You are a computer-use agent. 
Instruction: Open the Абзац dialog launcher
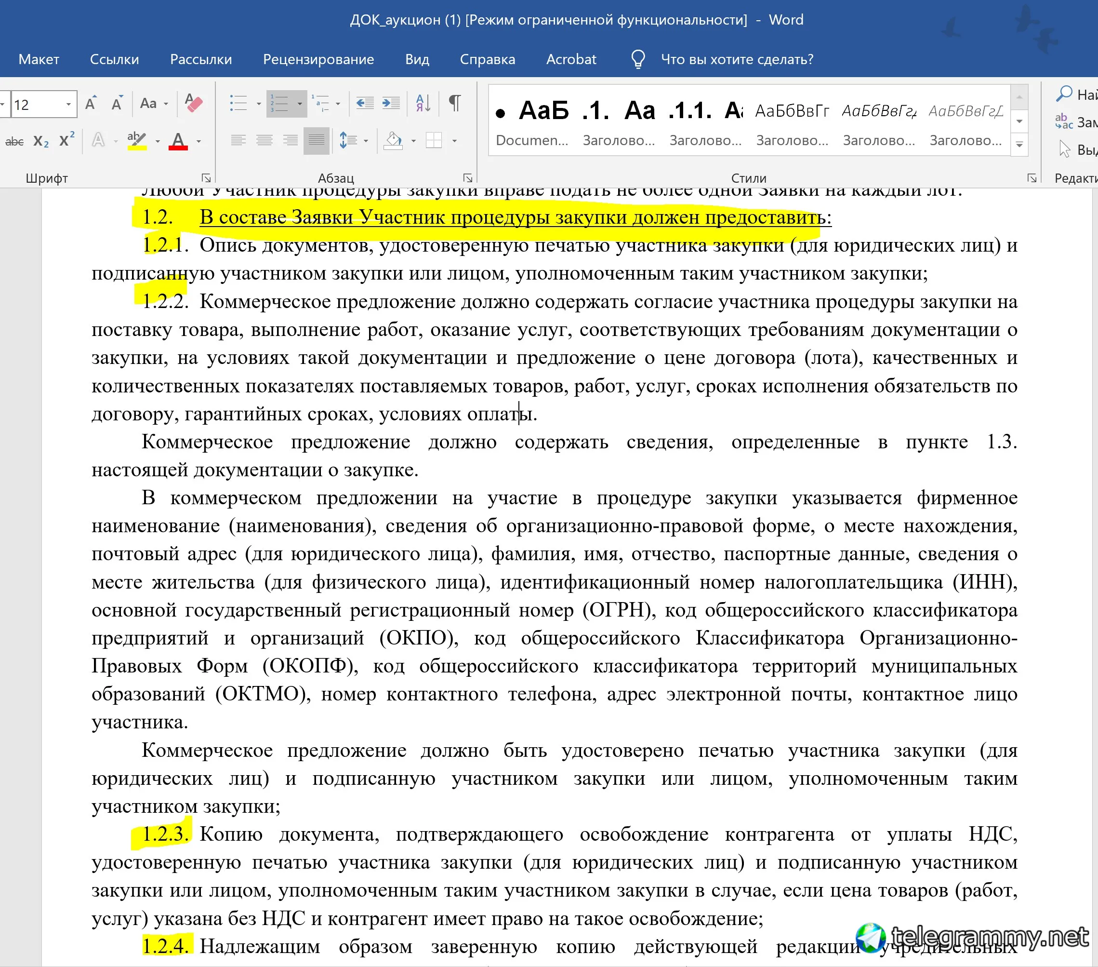[467, 178]
